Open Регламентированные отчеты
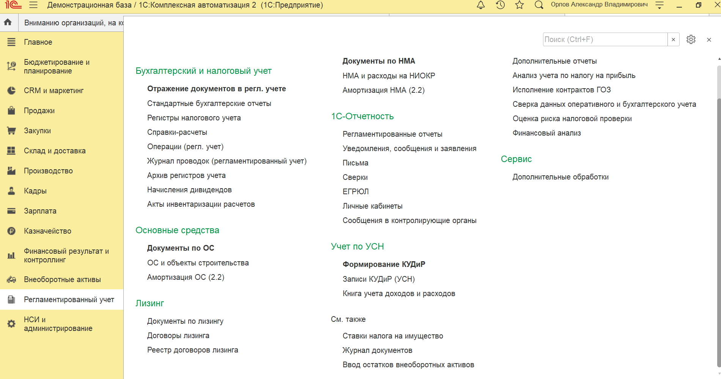721x379 pixels. click(x=392, y=134)
